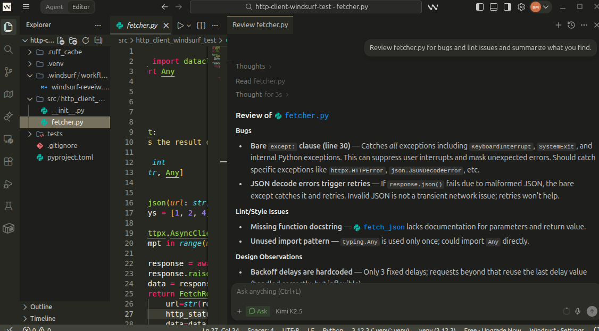Open .gitignore in the file tree
This screenshot has height=331, width=599.
click(x=65, y=146)
